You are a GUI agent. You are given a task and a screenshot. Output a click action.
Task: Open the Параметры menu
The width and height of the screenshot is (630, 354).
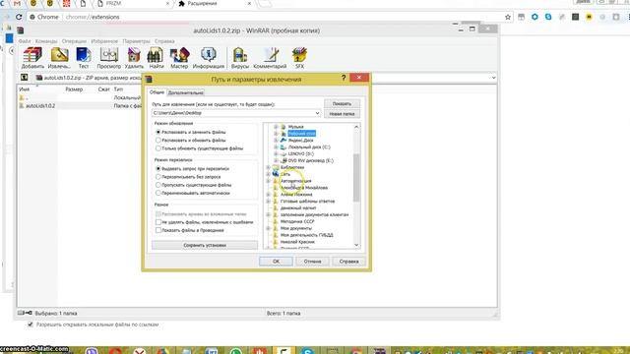point(136,41)
